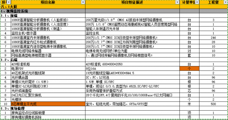Open the 项目特征描述 filter dropdown arrow
The image size is (228, 120).
(177, 2)
